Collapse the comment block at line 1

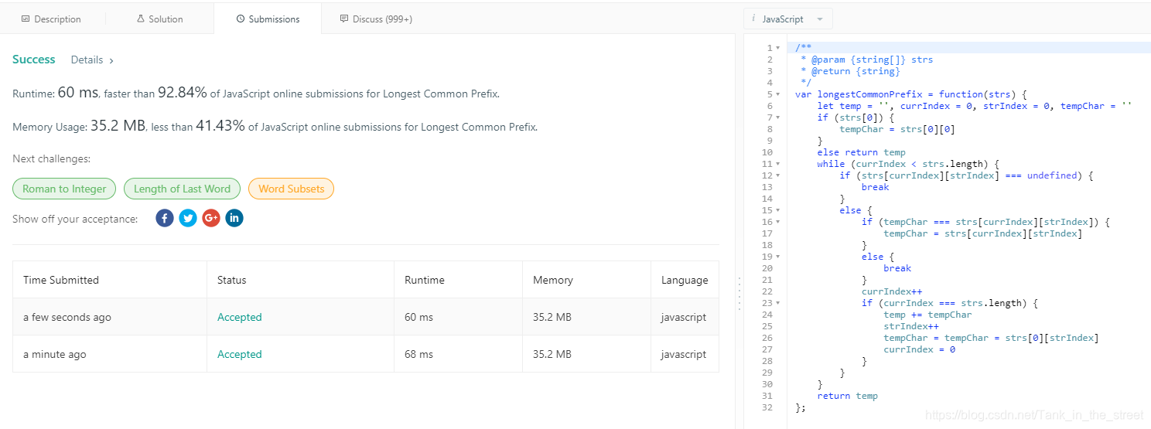pyautogui.click(x=778, y=48)
